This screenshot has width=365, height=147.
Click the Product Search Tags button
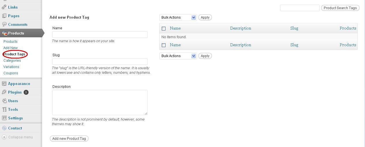[340, 8]
